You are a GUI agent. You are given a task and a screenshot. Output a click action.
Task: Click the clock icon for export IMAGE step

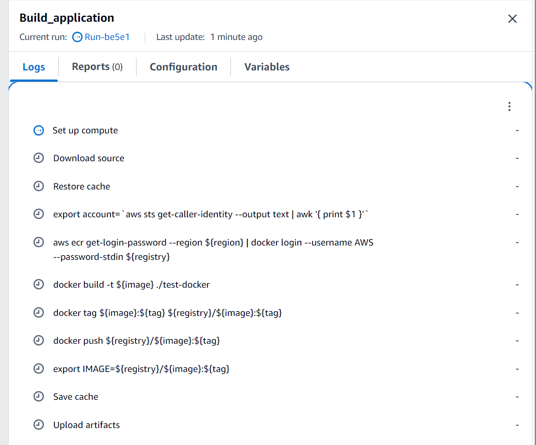point(39,369)
